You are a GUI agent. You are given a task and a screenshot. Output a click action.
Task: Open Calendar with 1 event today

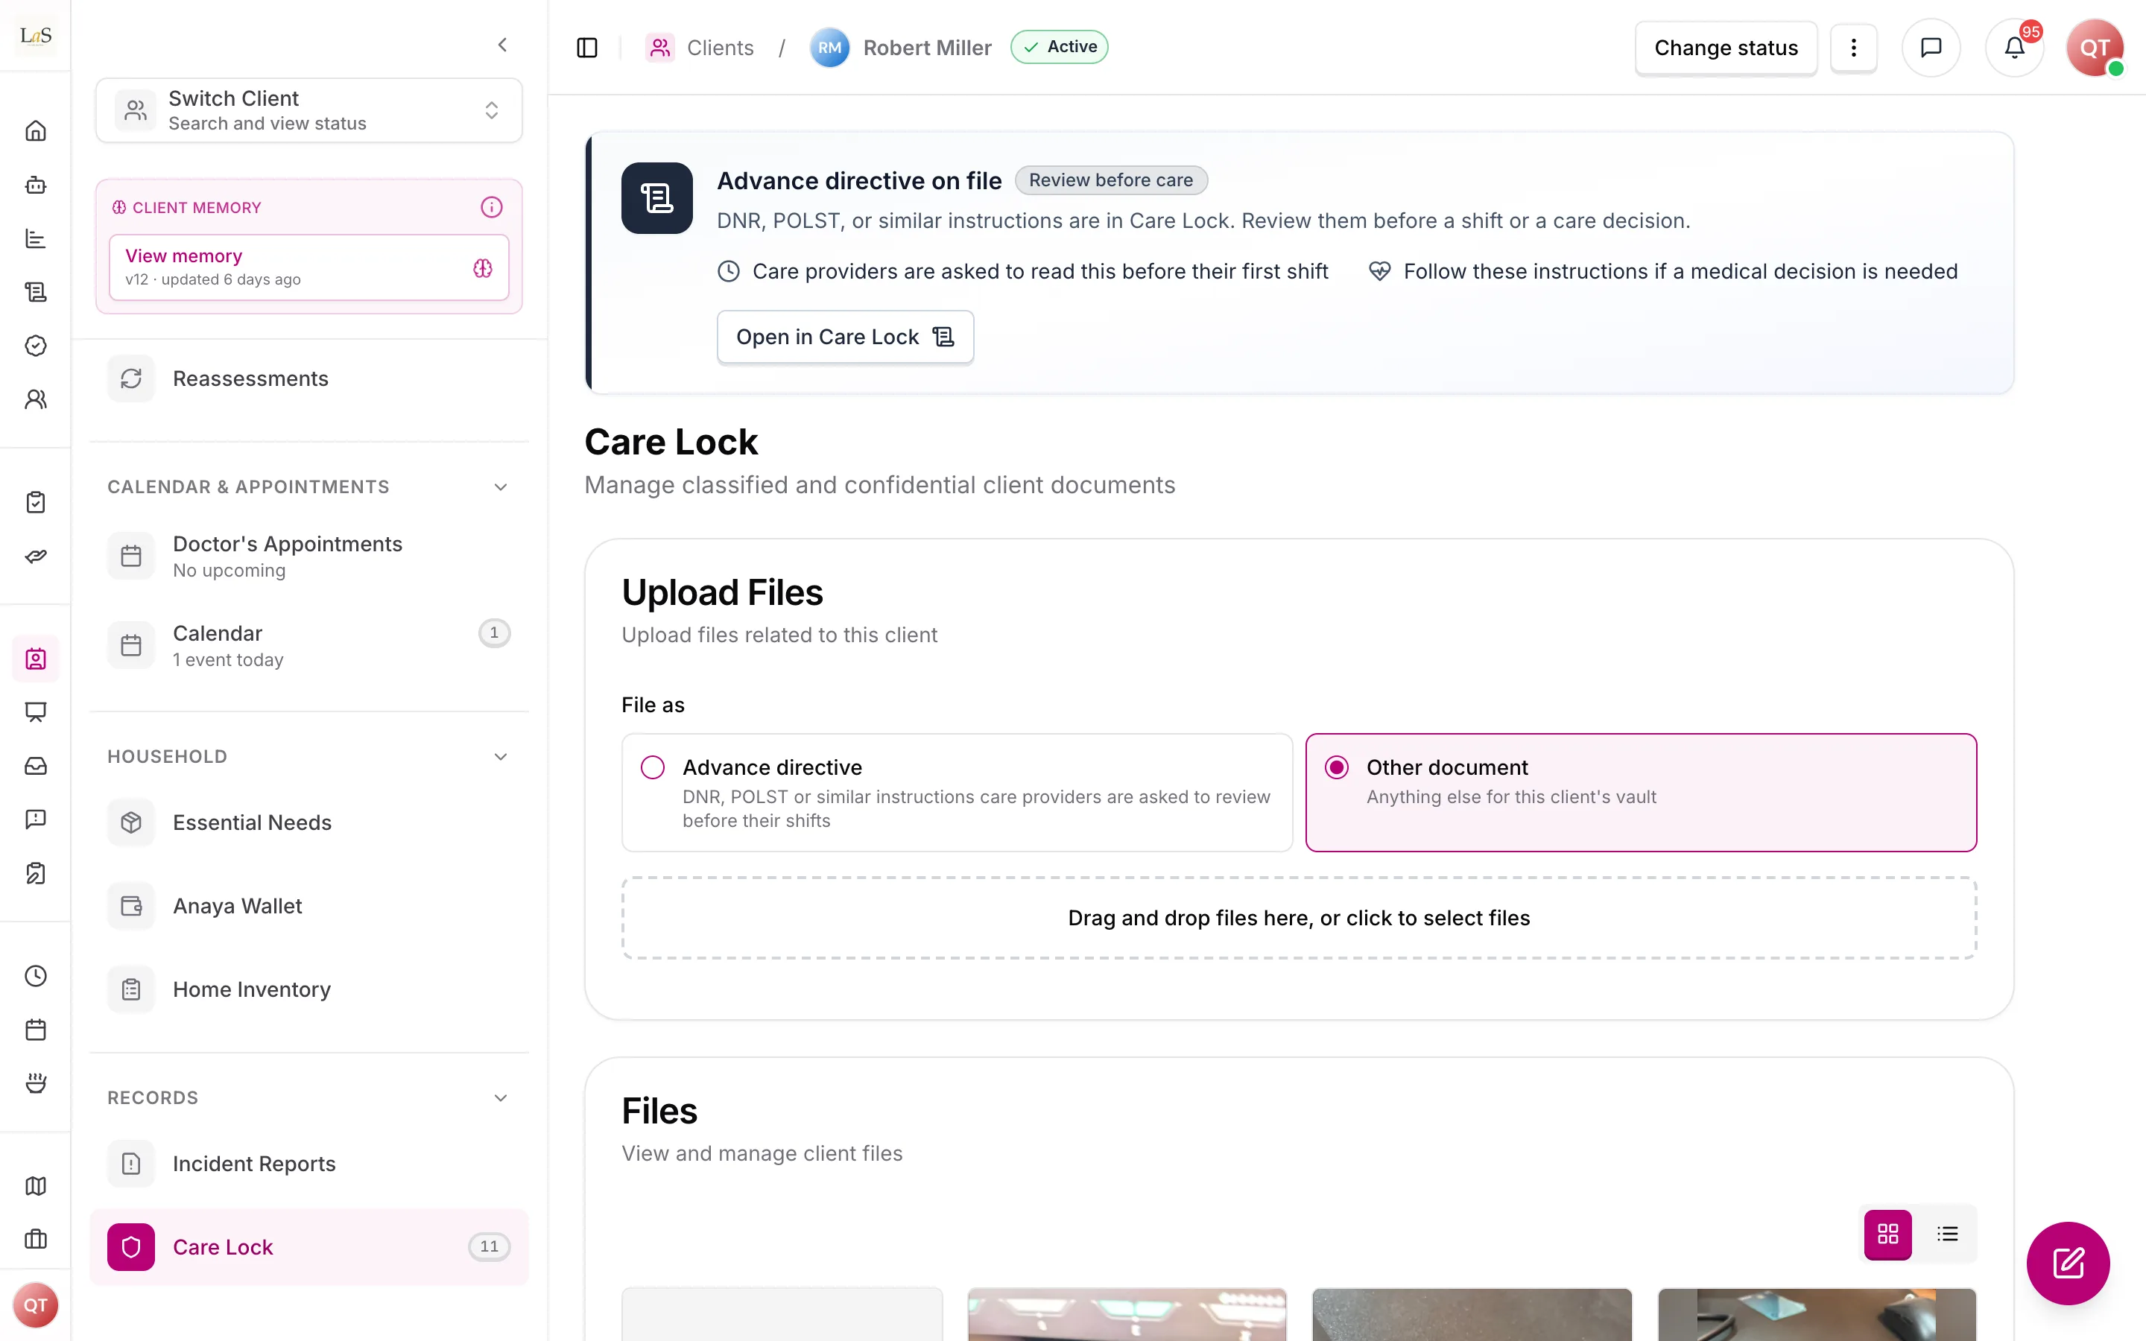pos(308,646)
